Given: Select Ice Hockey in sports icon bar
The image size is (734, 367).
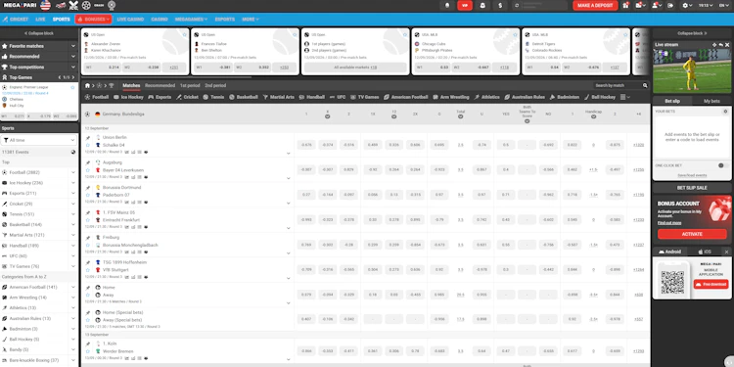Looking at the screenshot, I should point(129,97).
